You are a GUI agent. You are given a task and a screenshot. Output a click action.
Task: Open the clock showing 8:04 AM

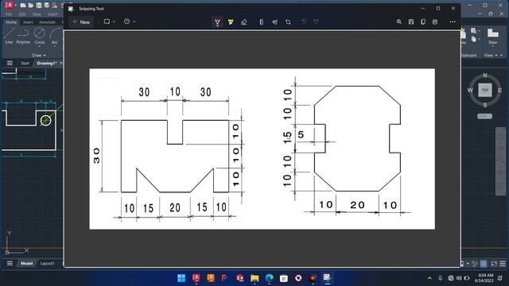click(485, 278)
